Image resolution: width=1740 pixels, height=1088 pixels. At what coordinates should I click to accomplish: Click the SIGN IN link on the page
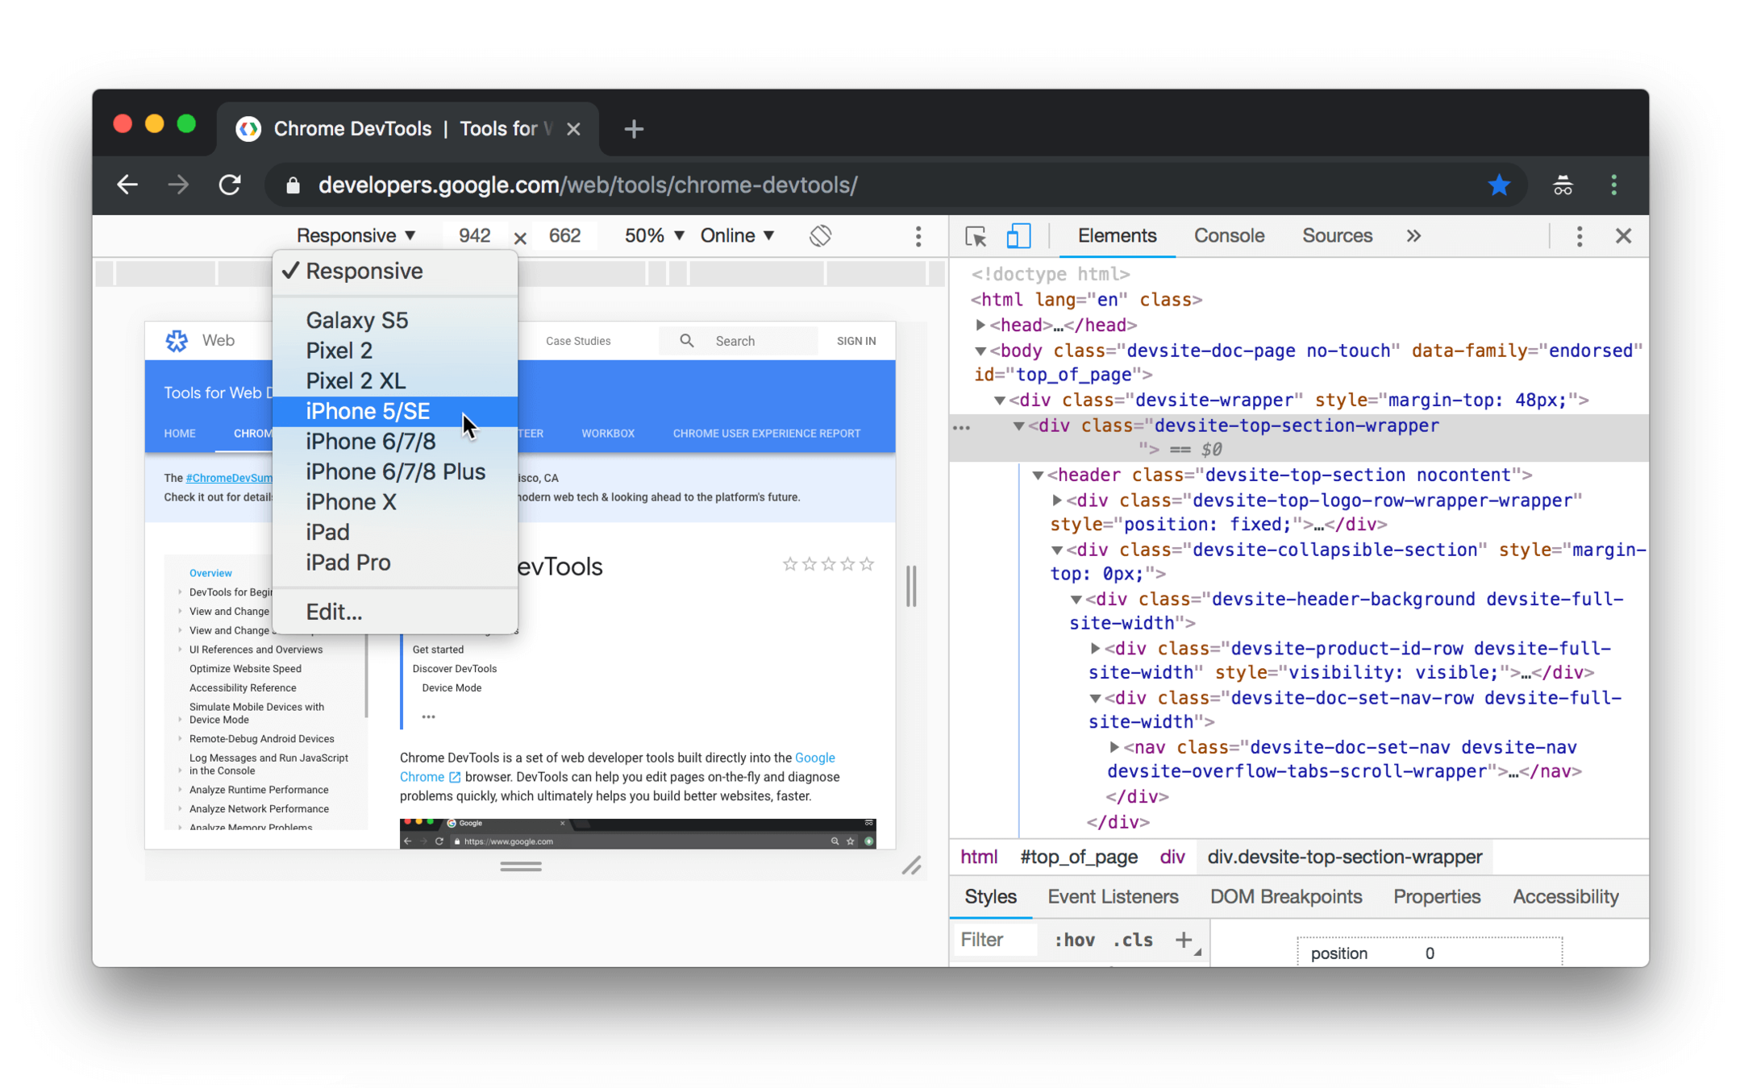[855, 341]
